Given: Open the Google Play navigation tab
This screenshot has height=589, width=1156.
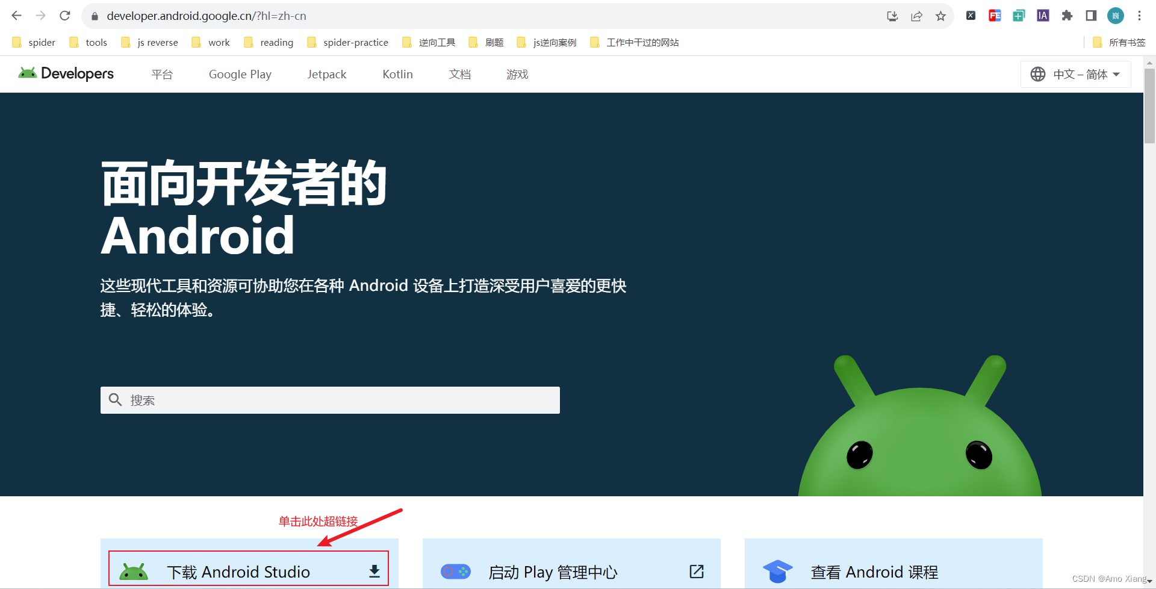Looking at the screenshot, I should click(240, 74).
